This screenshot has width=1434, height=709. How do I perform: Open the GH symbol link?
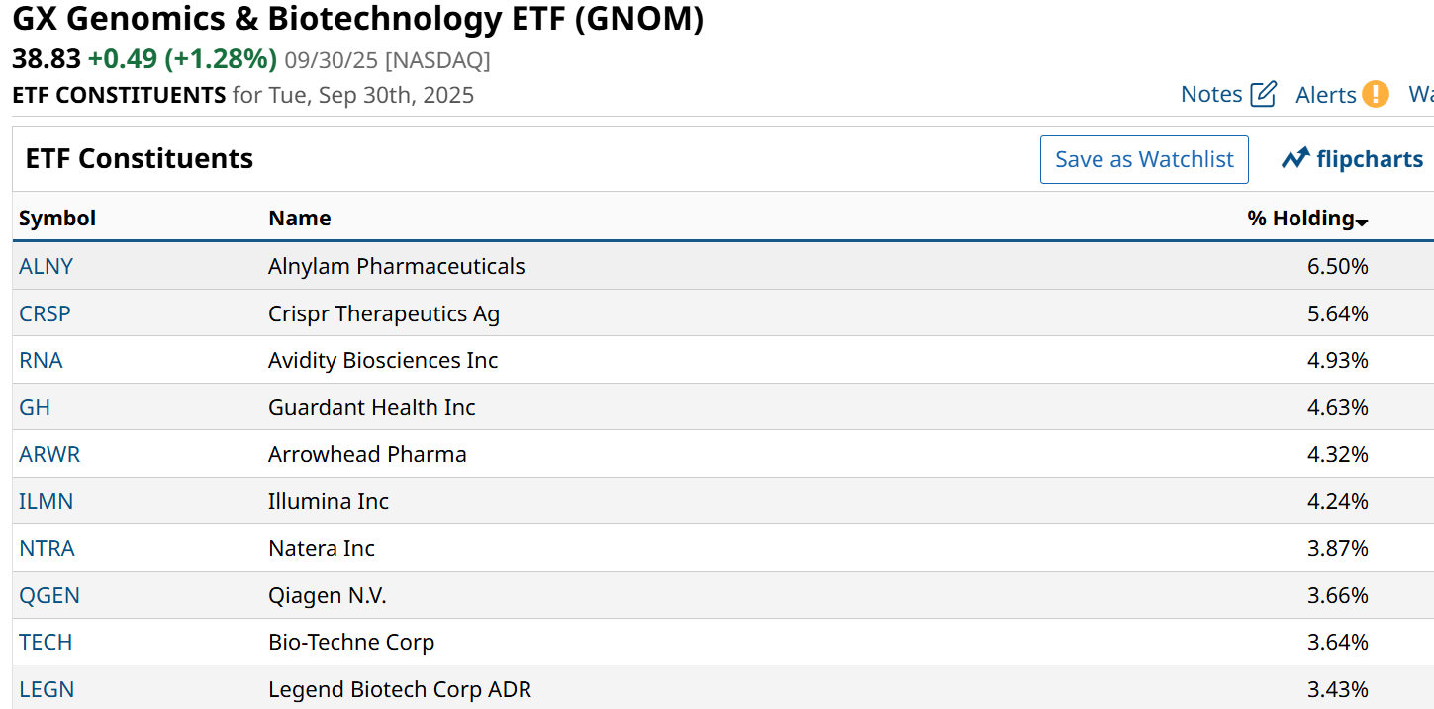point(35,407)
